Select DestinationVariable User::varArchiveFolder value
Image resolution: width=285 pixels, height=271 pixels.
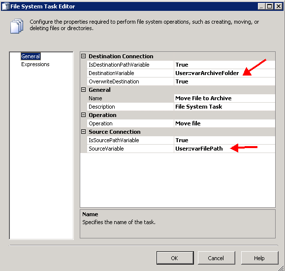224,73
